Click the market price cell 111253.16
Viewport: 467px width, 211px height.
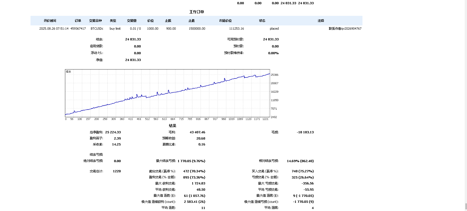pyautogui.click(x=236, y=29)
